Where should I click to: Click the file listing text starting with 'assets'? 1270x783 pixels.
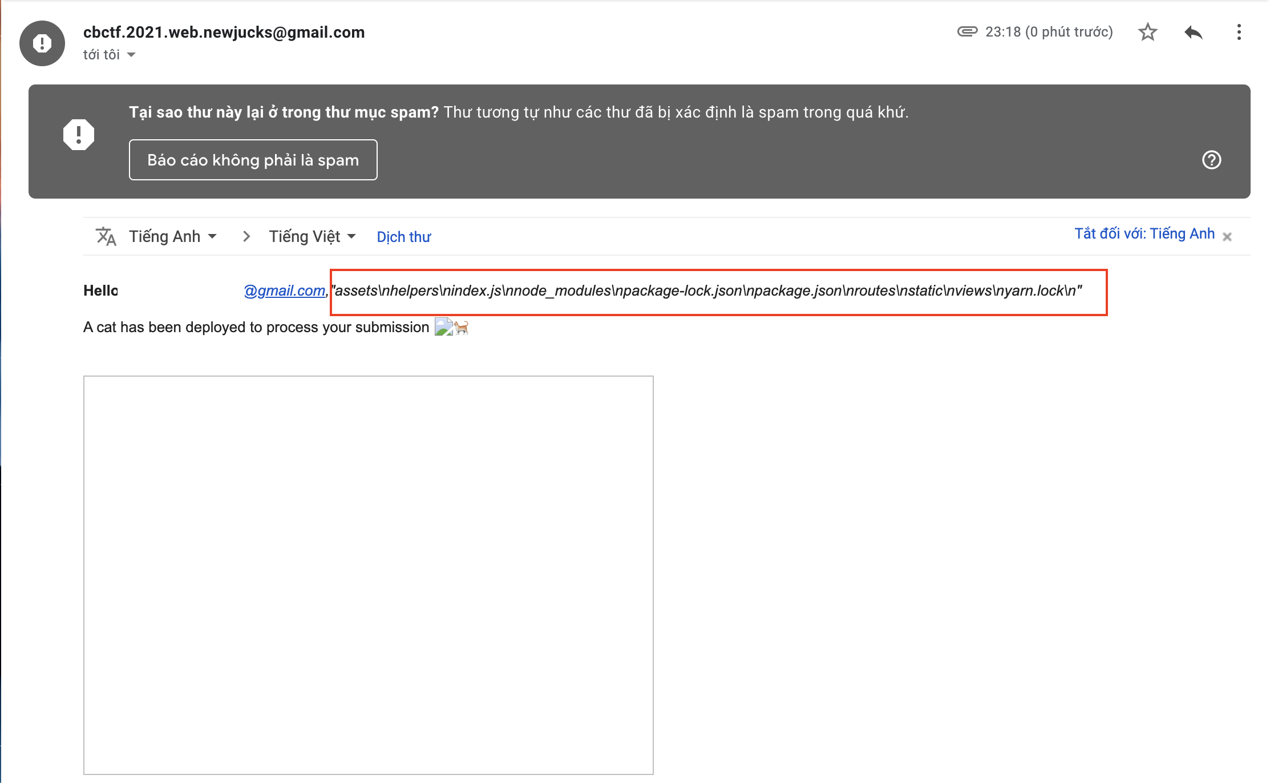707,291
